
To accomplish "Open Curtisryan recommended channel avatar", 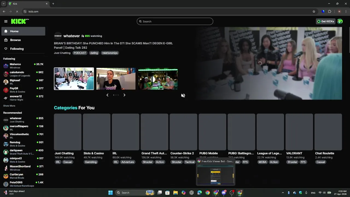I will (x=6, y=176).
